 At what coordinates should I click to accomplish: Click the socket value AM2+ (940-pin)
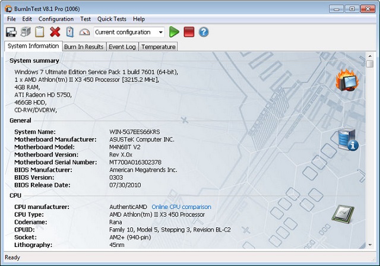(130, 237)
